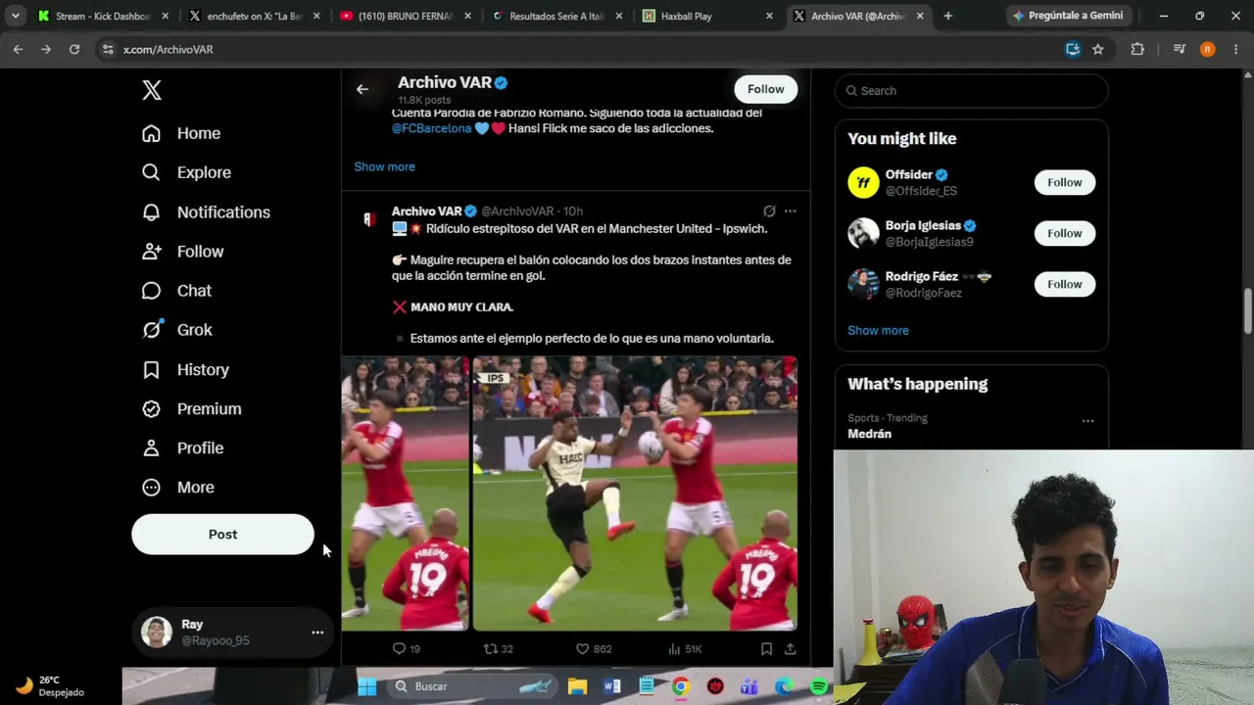
Task: Open Archivo VAR avatar on the post
Action: click(x=369, y=219)
